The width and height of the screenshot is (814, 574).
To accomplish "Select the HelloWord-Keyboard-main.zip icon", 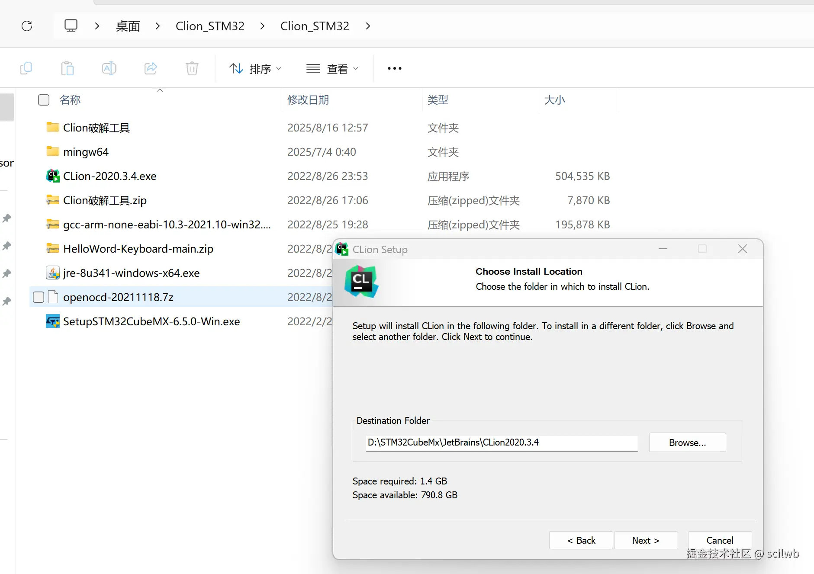I will (x=53, y=248).
